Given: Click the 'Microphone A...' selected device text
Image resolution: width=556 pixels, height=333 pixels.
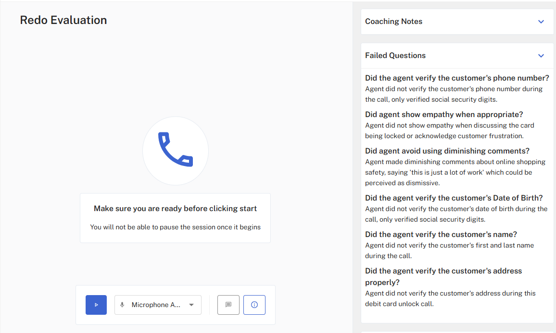Looking at the screenshot, I should (156, 305).
